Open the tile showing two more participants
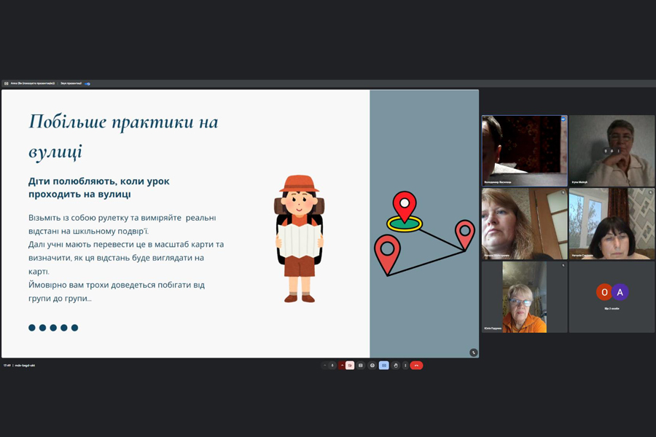 pos(612,296)
